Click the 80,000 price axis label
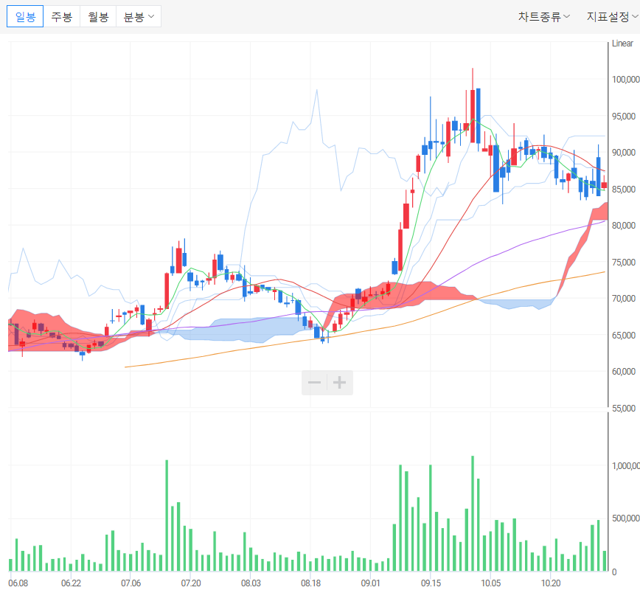Image resolution: width=640 pixels, height=590 pixels. pos(624,226)
